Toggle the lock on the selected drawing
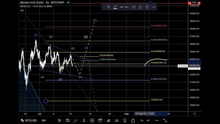Viewport: 220px width, 124px height. pyautogui.click(x=140, y=7)
